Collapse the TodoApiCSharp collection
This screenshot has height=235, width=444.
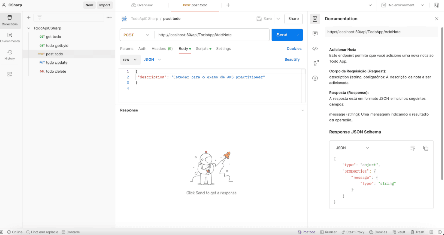(x=29, y=28)
